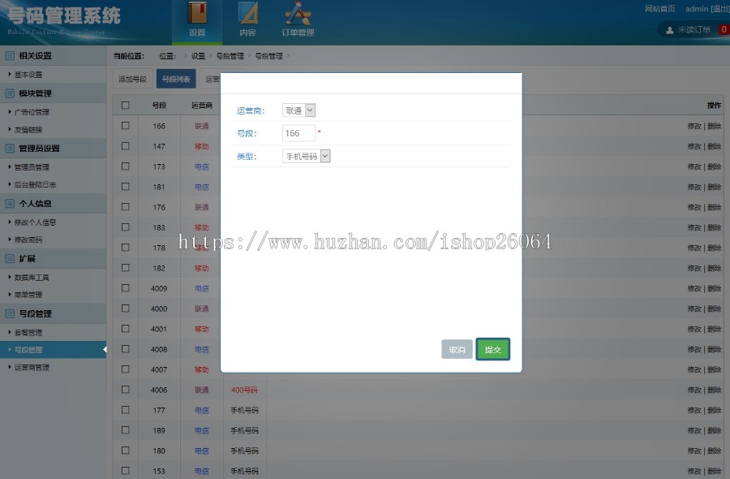Open the 类型 dropdown showing 手机号码
730x479 pixels.
[x=307, y=156]
